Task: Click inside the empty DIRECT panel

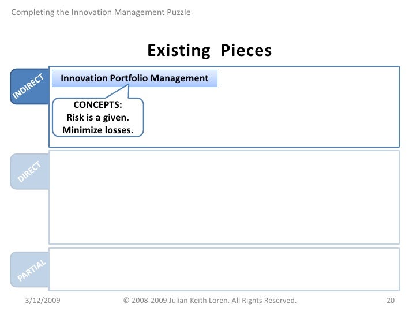Action: tap(224, 197)
